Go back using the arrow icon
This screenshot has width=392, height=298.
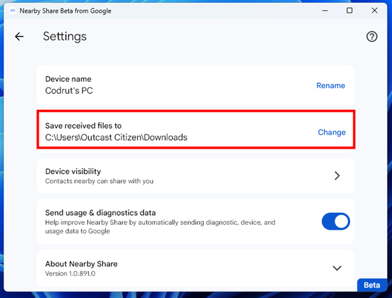19,37
